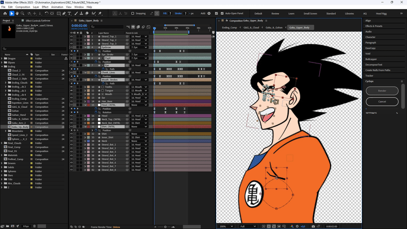Screen dimensions: 407x229
Task: Hide the Strand_Top_1 layer eye
Action: point(72,37)
